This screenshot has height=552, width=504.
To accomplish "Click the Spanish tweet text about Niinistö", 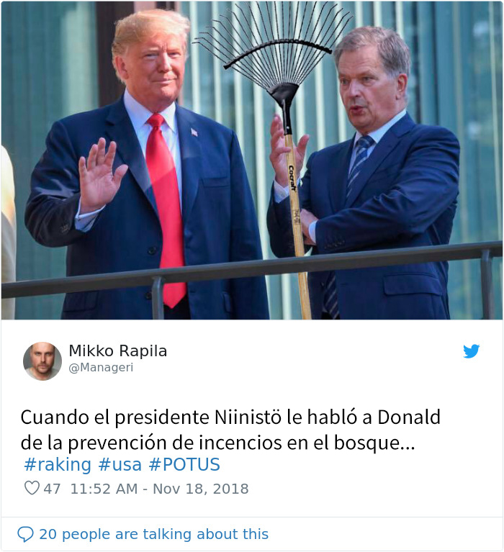I will [x=230, y=430].
